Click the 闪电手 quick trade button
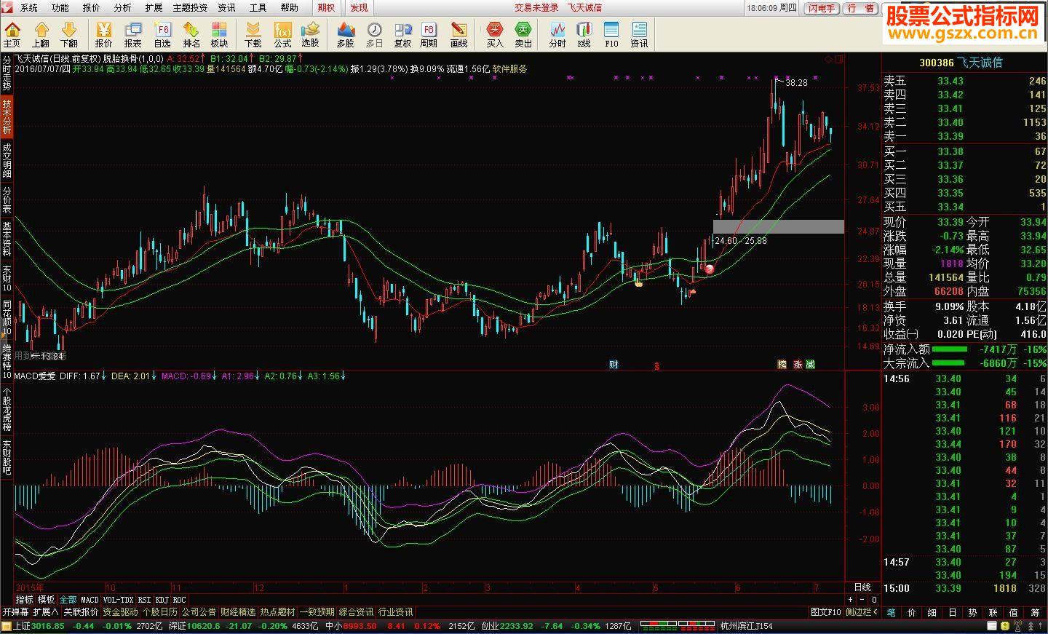This screenshot has width=1048, height=634. point(822,9)
